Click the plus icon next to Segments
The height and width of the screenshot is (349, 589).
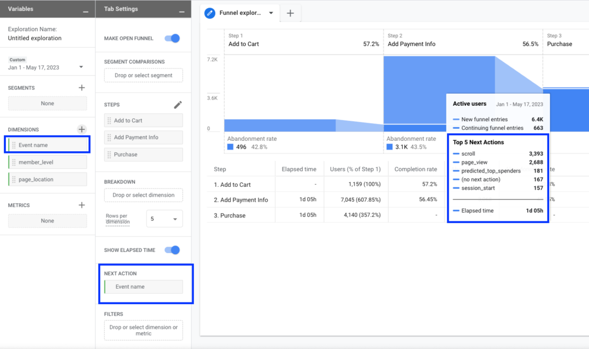[82, 88]
